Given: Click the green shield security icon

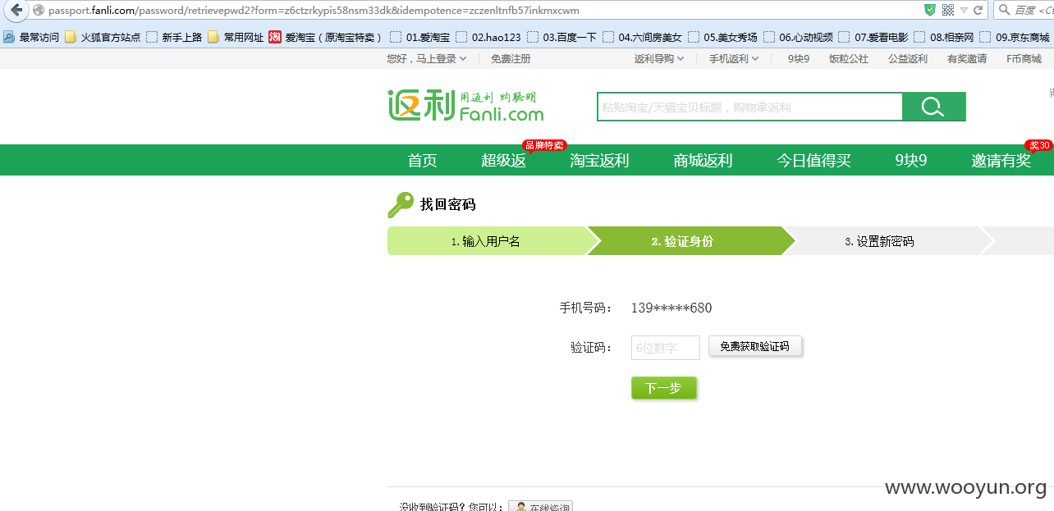Looking at the screenshot, I should click(929, 10).
